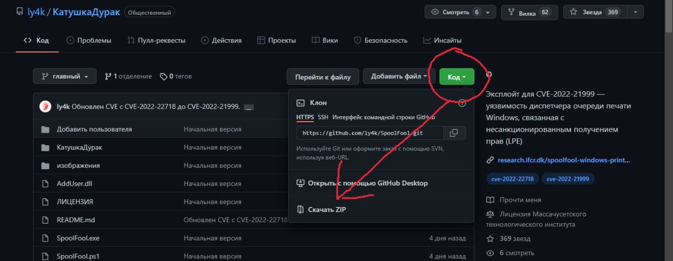The image size is (673, 261).
Task: Click the Перейти к файлу button
Action: point(323,77)
